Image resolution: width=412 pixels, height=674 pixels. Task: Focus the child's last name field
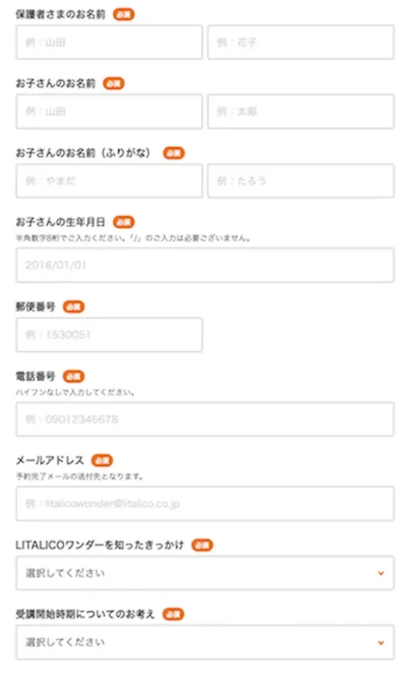click(x=109, y=111)
